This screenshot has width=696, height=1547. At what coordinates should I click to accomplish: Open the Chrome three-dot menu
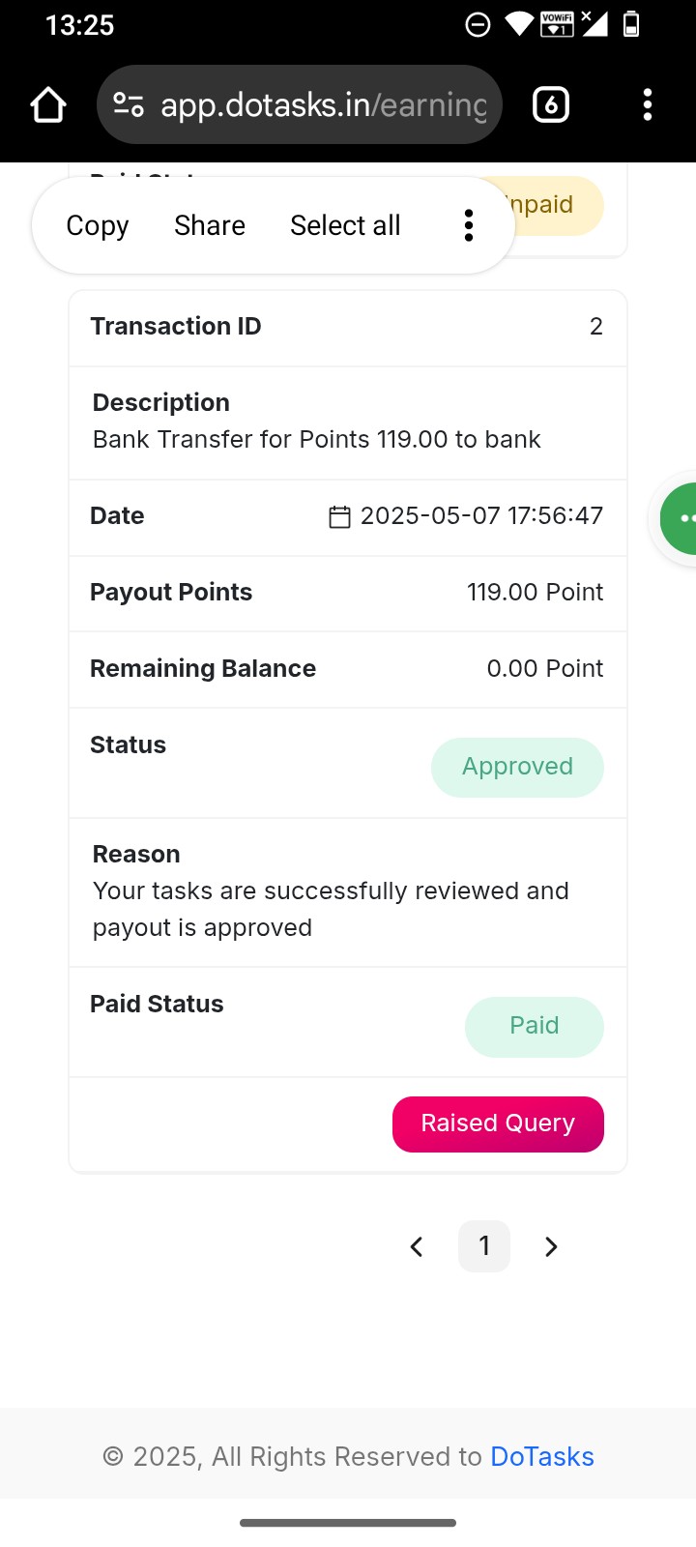[x=648, y=104]
